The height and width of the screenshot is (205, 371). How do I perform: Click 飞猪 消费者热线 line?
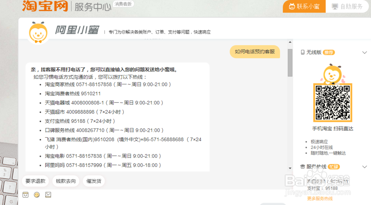pyautogui.click(x=123, y=143)
